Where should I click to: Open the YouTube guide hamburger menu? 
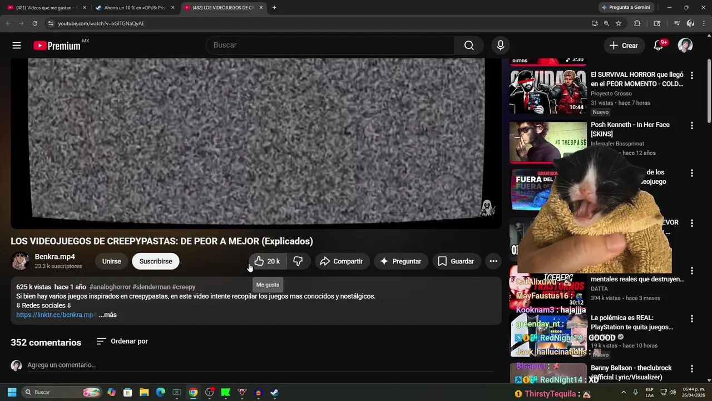[x=17, y=46]
